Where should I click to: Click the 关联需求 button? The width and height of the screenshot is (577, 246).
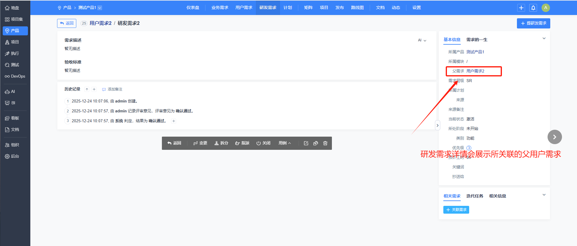tap(456, 210)
